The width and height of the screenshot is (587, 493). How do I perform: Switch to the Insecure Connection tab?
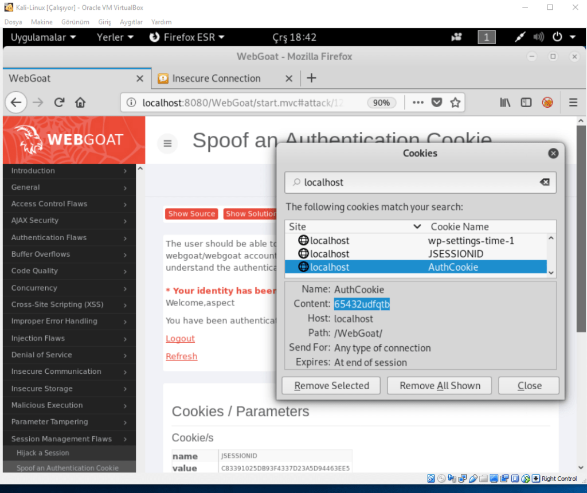(x=216, y=79)
